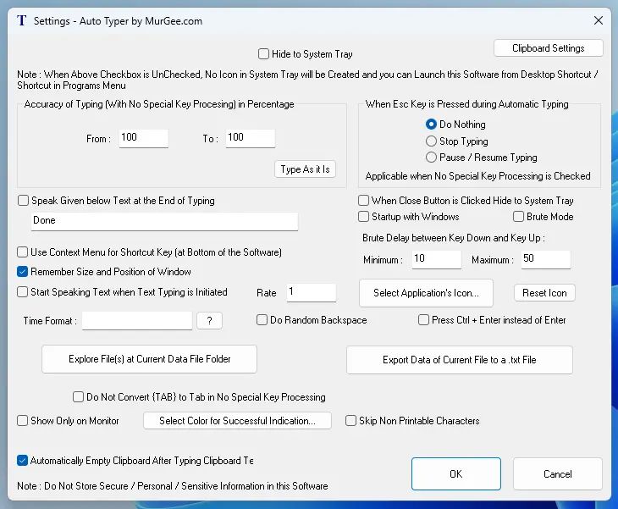The height and width of the screenshot is (509, 618).
Task: Click the accuracy From percentage field
Action: tap(143, 138)
